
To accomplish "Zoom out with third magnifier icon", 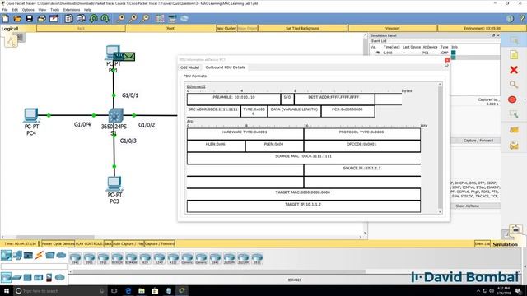I will pos(145,18).
